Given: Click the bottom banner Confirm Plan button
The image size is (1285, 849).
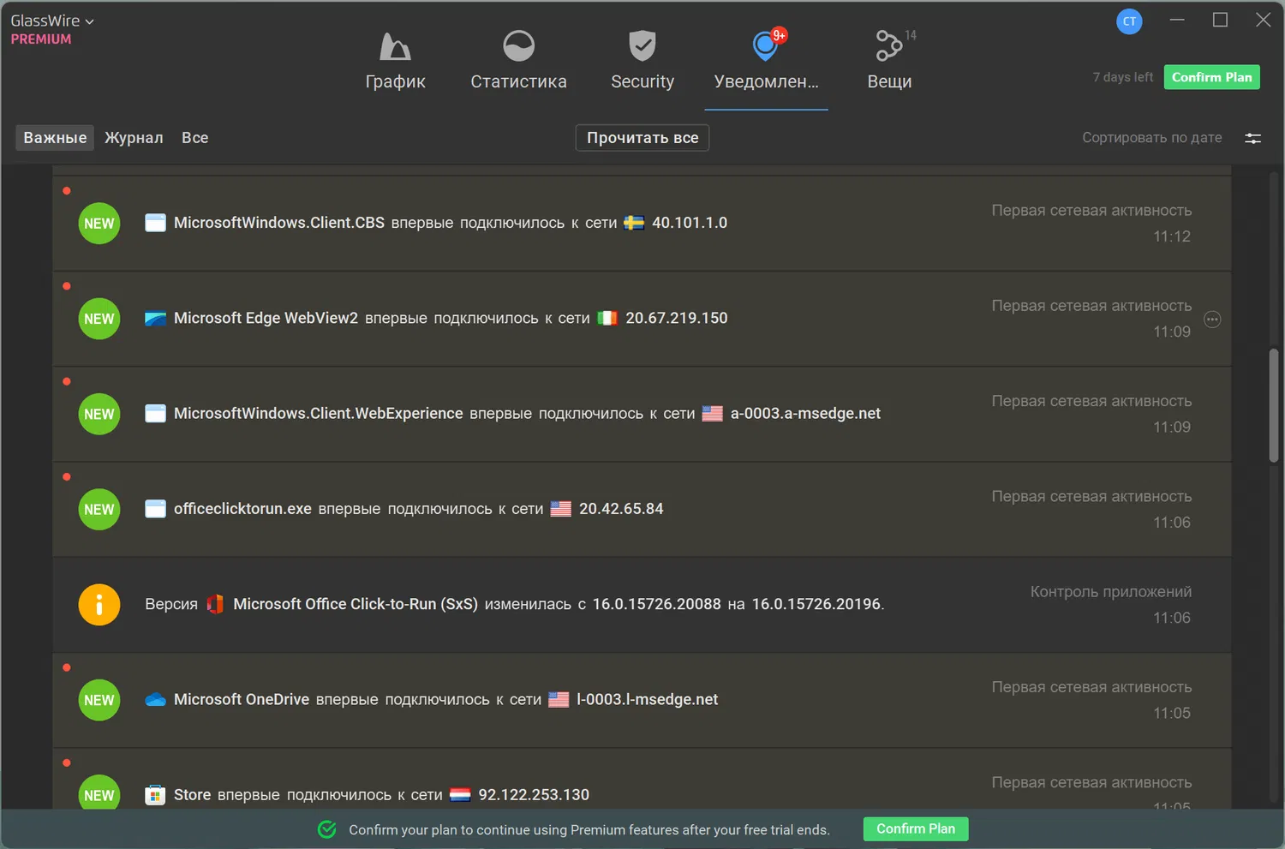Looking at the screenshot, I should coord(916,829).
